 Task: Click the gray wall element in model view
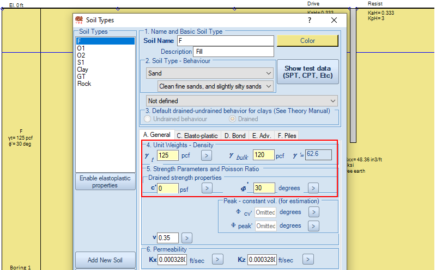click(353, 75)
